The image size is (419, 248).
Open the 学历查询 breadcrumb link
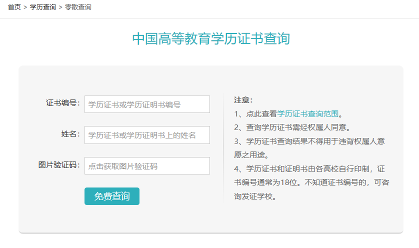[43, 7]
